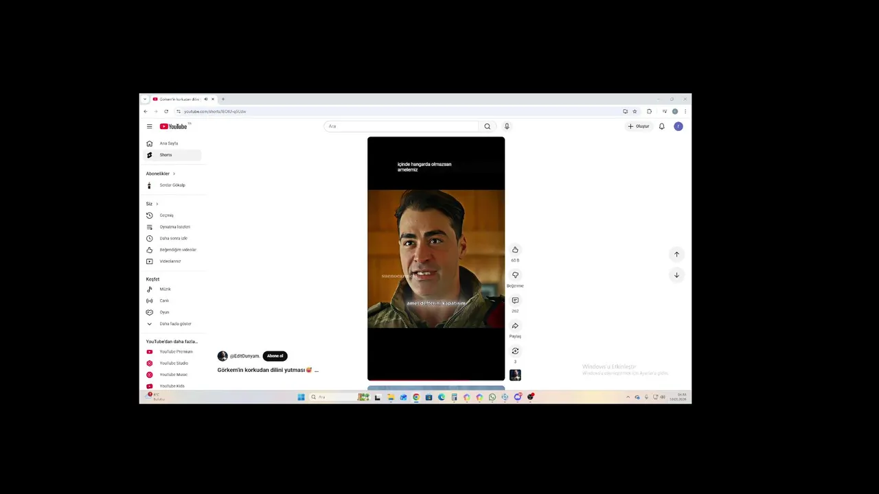The width and height of the screenshot is (879, 494).
Task: Open the notifications bell
Action: 662,126
